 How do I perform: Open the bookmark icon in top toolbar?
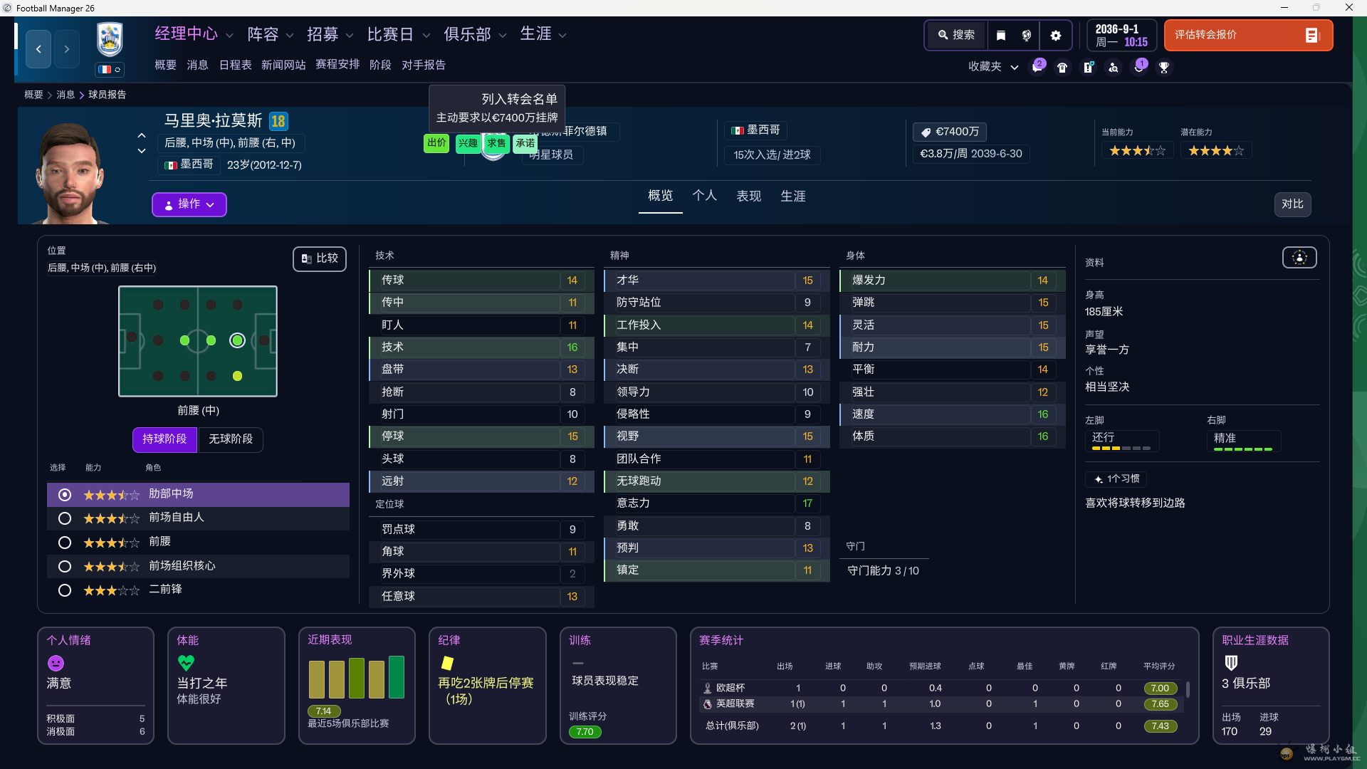(x=1000, y=35)
